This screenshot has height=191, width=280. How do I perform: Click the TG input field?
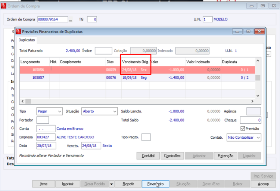tap(92, 19)
